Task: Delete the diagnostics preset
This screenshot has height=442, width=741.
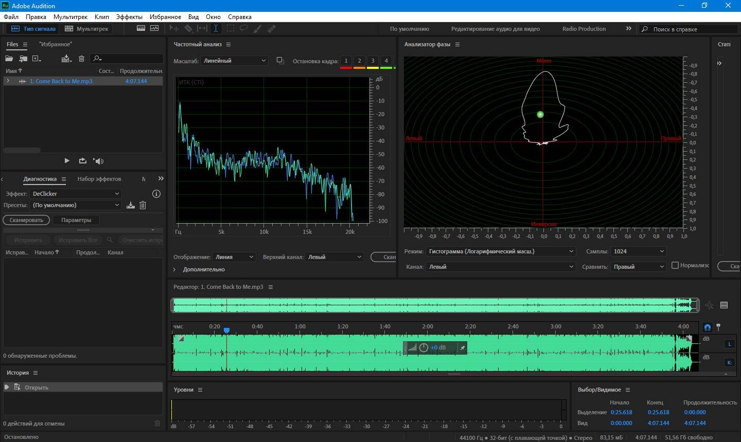Action: 143,205
